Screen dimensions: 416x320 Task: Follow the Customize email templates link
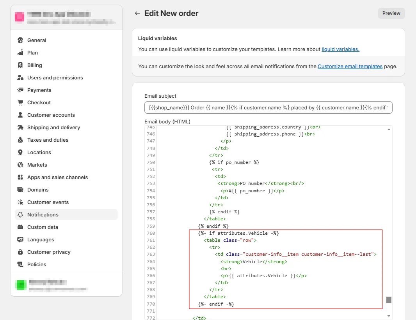[350, 67]
